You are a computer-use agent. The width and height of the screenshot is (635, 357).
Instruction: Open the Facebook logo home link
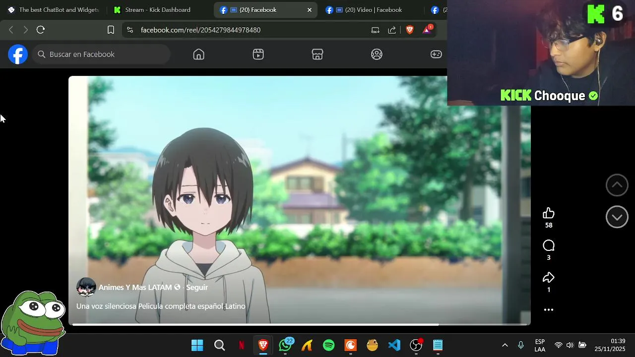pos(18,55)
